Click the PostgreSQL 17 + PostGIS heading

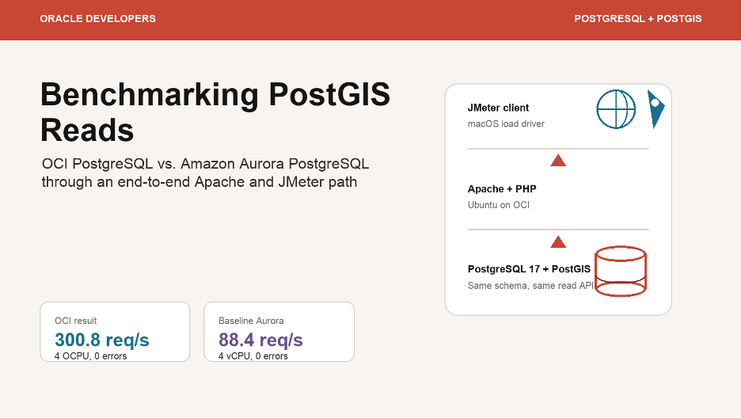pyautogui.click(x=529, y=269)
